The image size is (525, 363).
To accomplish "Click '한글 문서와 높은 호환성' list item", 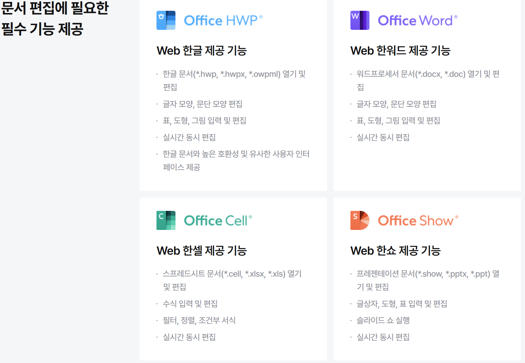I will (236, 161).
